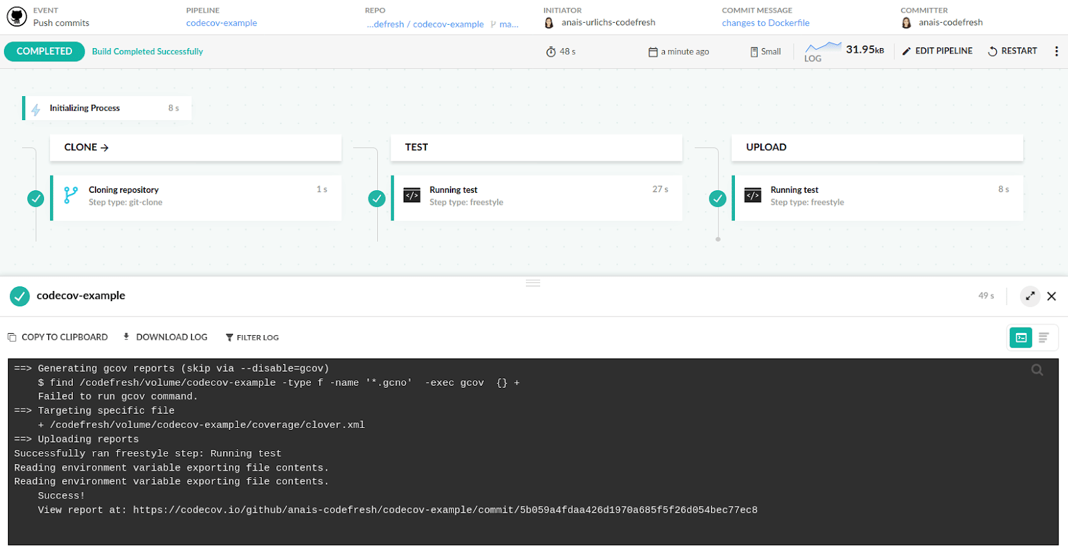Close the codecov-example log panel
The image size is (1068, 548).
1051,296
